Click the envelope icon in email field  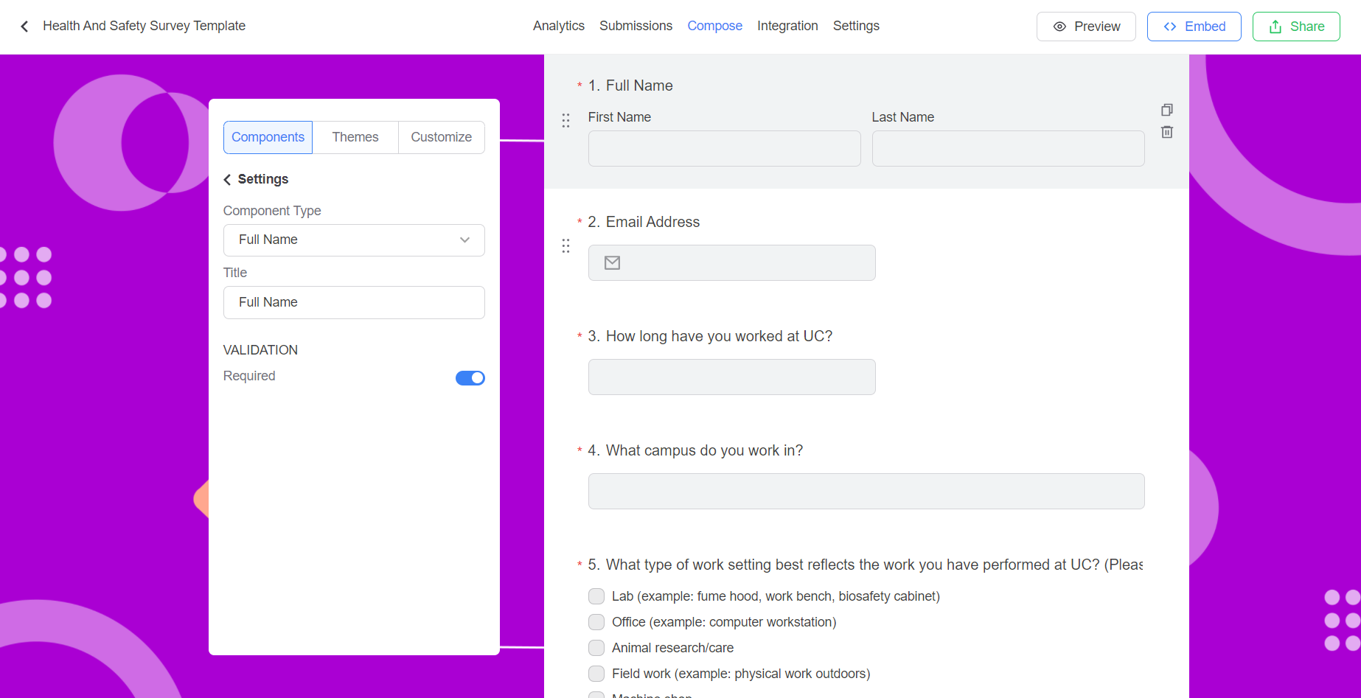[x=612, y=262]
